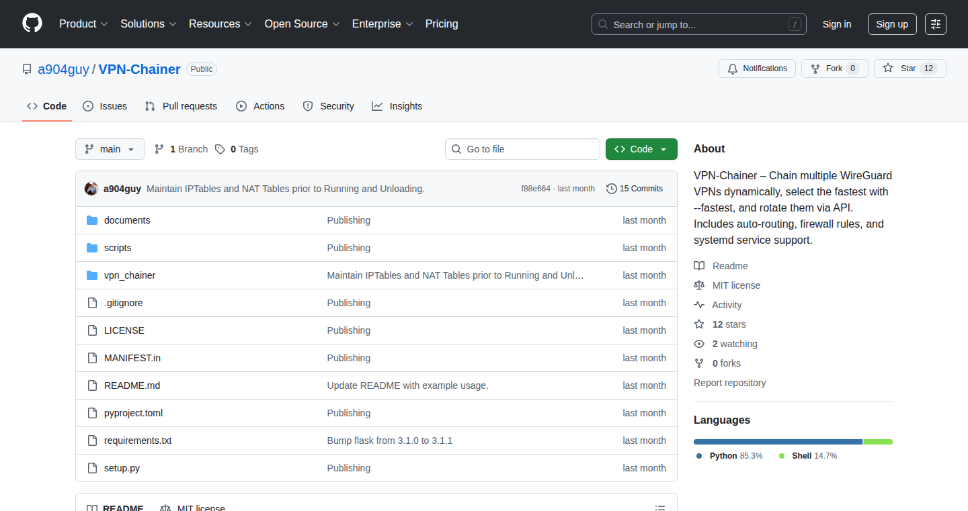Click the tag icon beside 0 Tags
Image resolution: width=968 pixels, height=511 pixels.
click(220, 149)
